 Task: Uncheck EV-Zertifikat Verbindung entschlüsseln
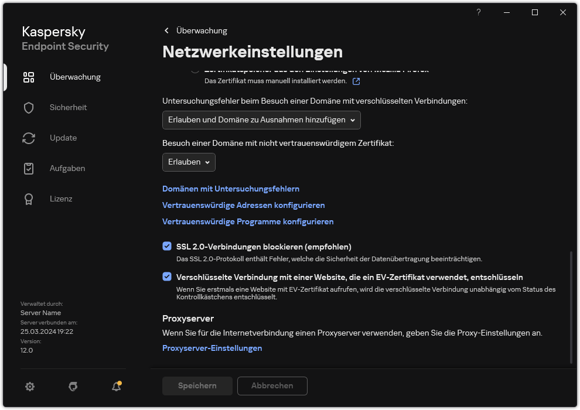click(x=167, y=277)
